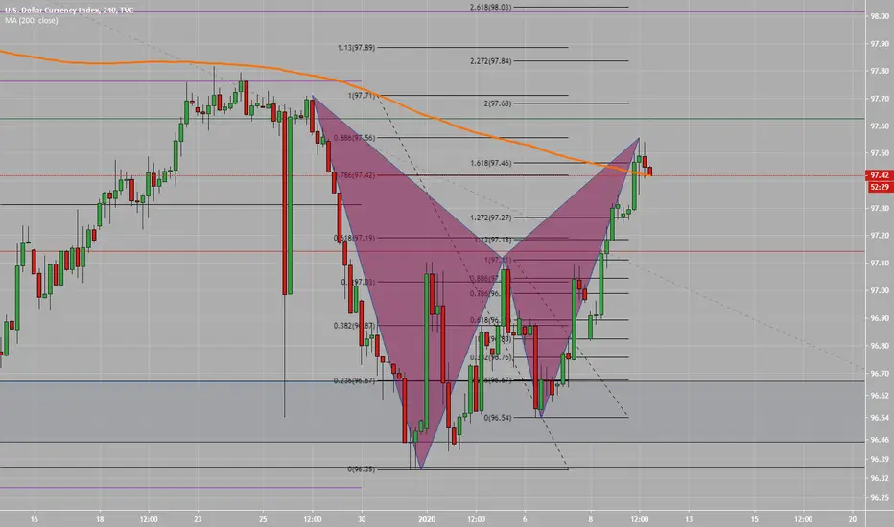Click the 96.32 price axis label

pos(880,478)
